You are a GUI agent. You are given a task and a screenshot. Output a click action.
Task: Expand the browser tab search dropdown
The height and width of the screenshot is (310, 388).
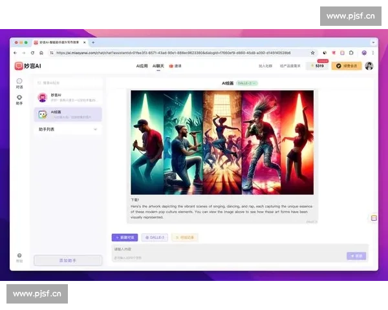[x=373, y=43]
